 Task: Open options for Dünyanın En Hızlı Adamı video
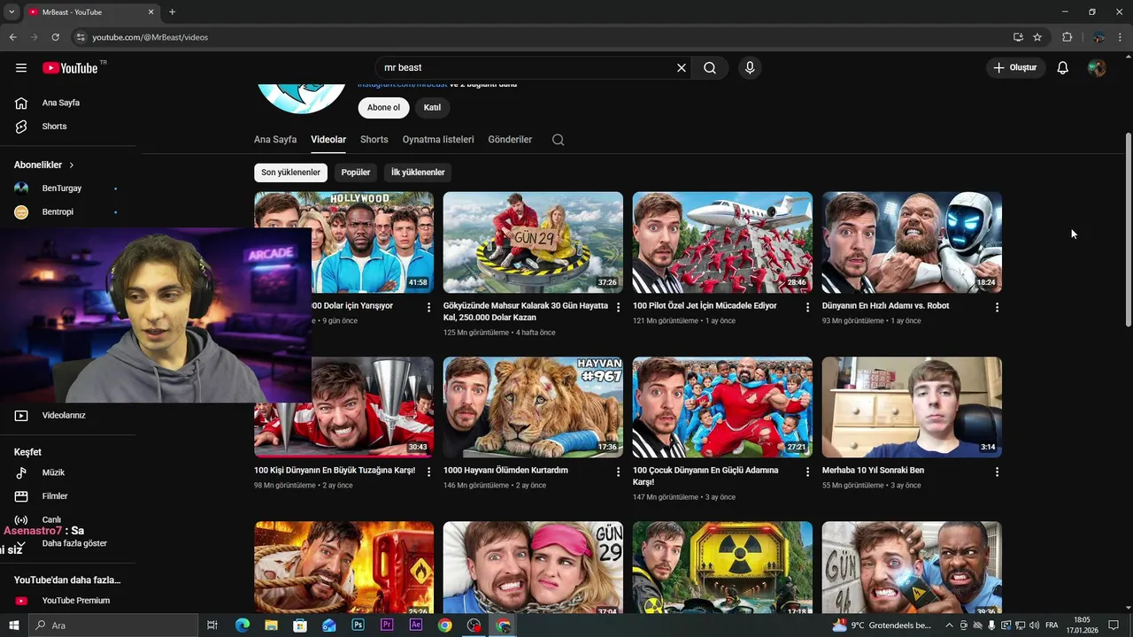997,307
